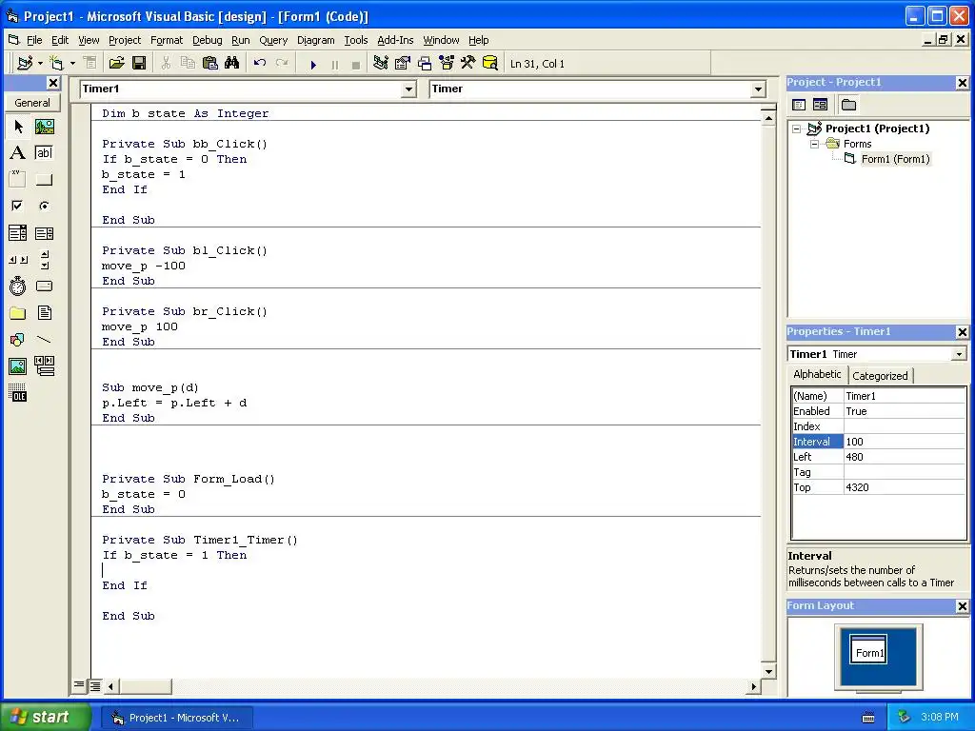Select the Timer control tool

click(18, 286)
